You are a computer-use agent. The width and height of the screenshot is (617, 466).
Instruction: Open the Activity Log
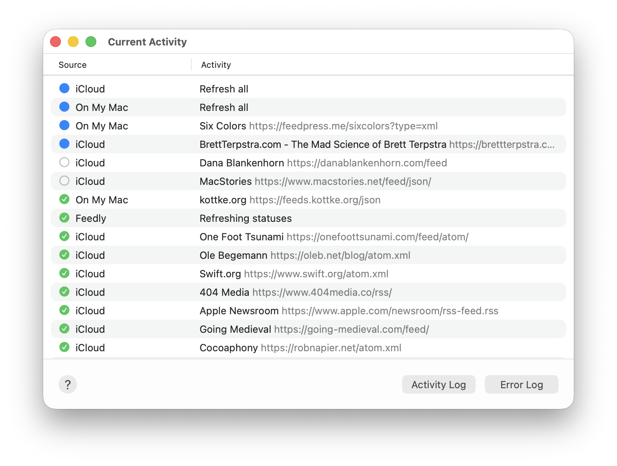point(439,384)
